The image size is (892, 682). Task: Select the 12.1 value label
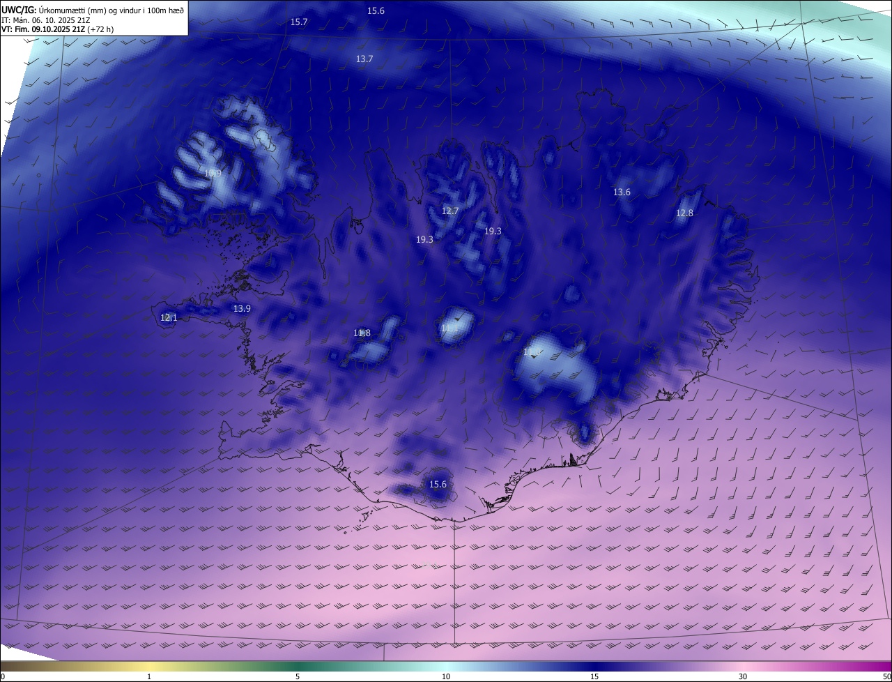pos(169,317)
